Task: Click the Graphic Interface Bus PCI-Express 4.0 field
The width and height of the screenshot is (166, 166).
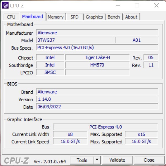Action: click(x=105, y=127)
